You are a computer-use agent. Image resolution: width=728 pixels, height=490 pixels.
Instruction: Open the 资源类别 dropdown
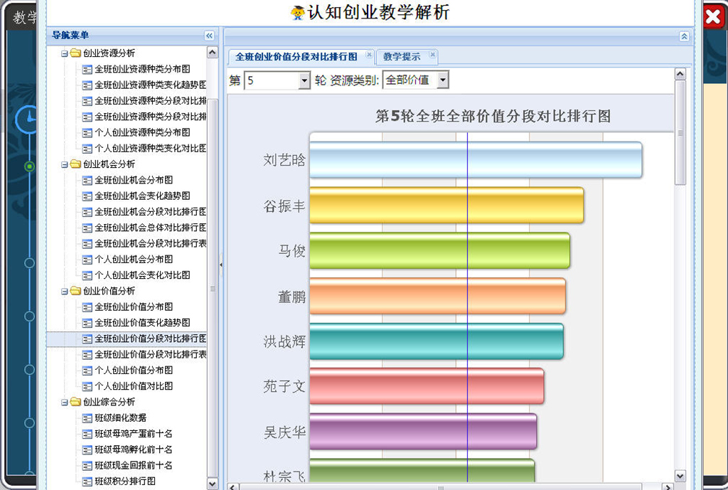click(442, 81)
